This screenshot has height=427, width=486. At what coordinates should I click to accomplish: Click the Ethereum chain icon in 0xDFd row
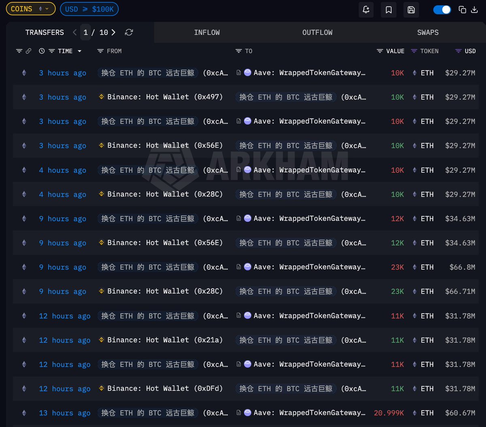(24, 388)
